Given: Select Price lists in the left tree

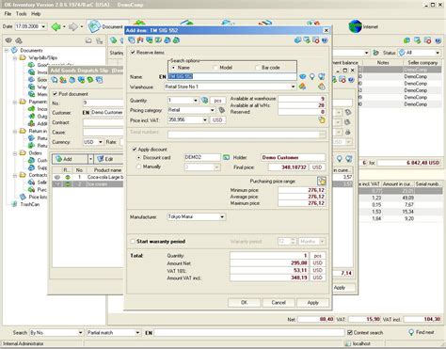Looking at the screenshot, I should [x=38, y=197].
